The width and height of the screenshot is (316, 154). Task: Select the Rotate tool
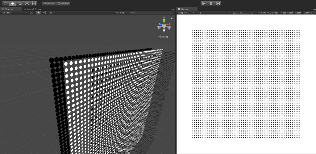[20, 3]
